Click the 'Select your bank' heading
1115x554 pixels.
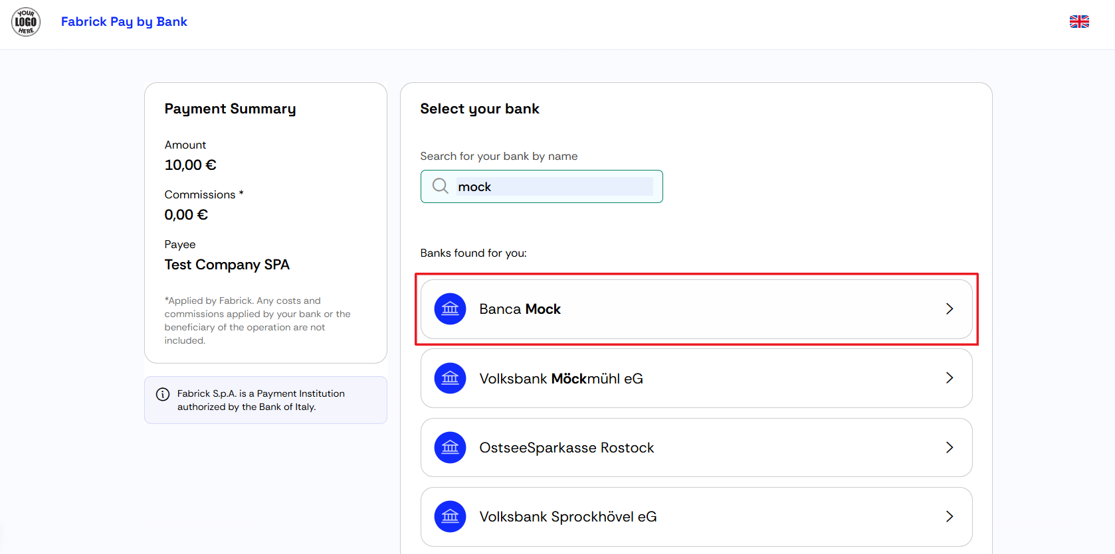480,109
